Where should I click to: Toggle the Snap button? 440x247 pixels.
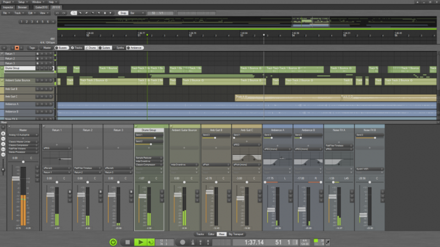[123, 13]
